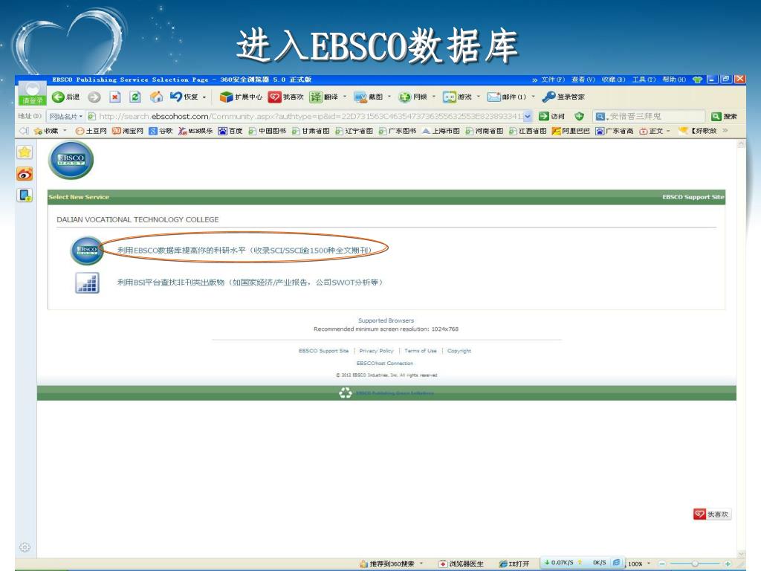Click the 推荐到360搜索 status bar item

(386, 564)
